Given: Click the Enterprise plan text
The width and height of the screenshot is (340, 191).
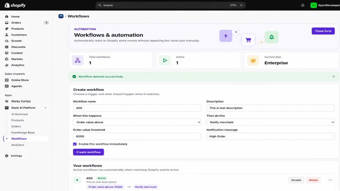Looking at the screenshot, I should point(276,63).
